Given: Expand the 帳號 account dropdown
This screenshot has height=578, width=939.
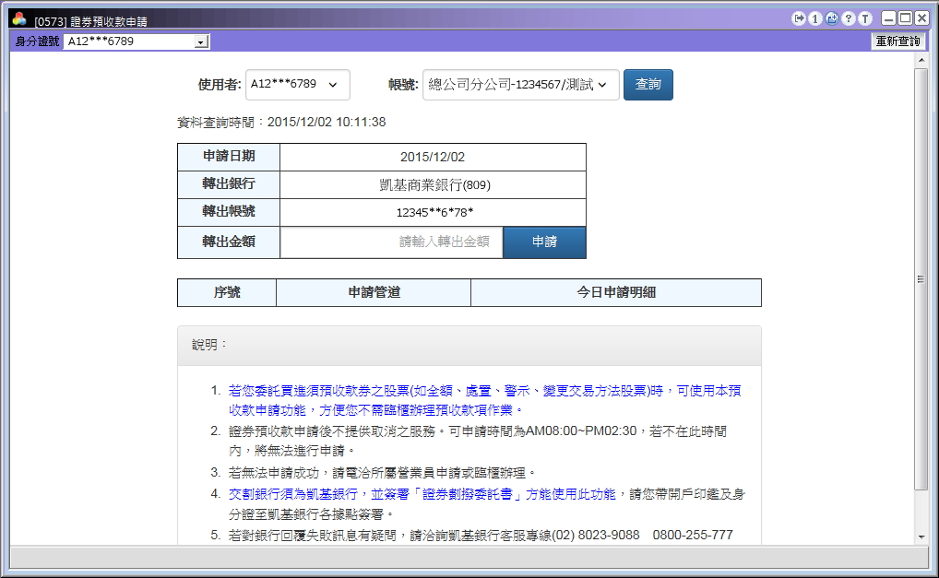Looking at the screenshot, I should point(521,85).
